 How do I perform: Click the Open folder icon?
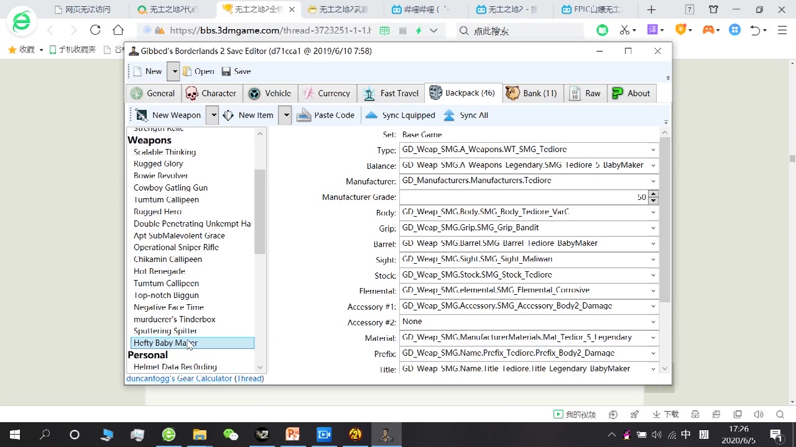[187, 71]
